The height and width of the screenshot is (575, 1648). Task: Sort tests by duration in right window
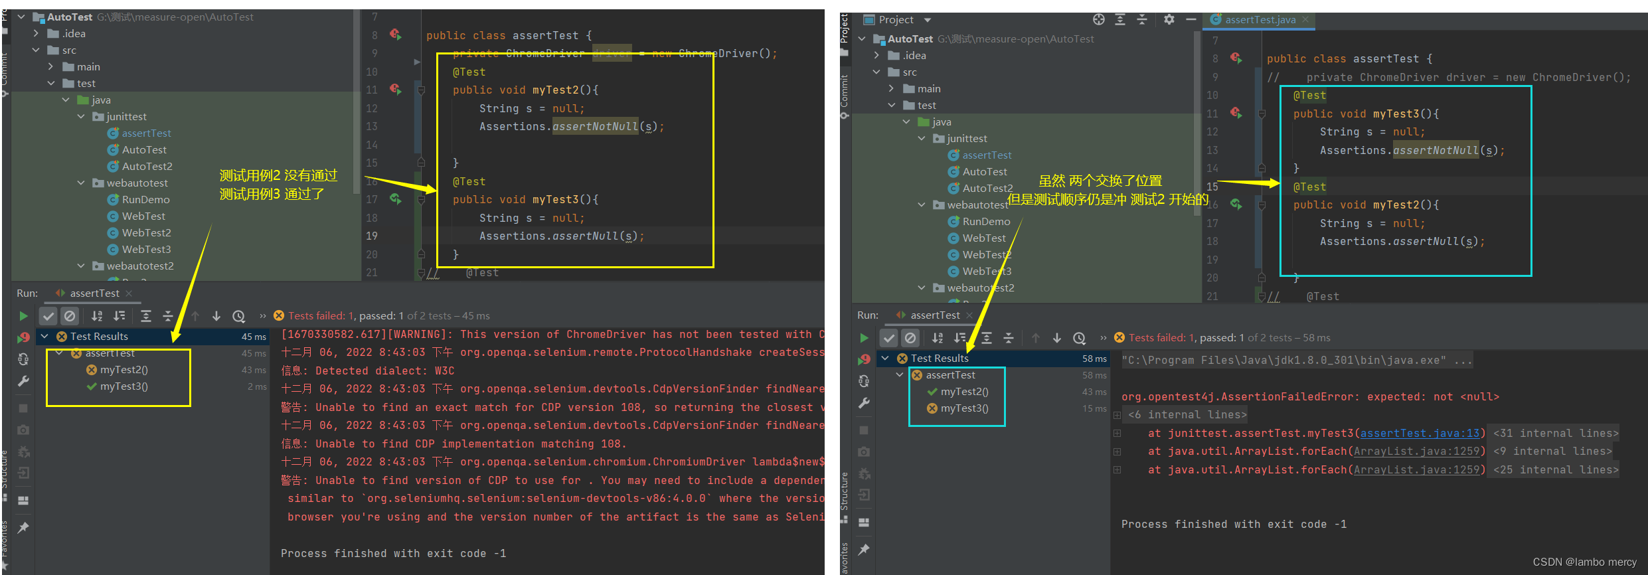tap(960, 338)
